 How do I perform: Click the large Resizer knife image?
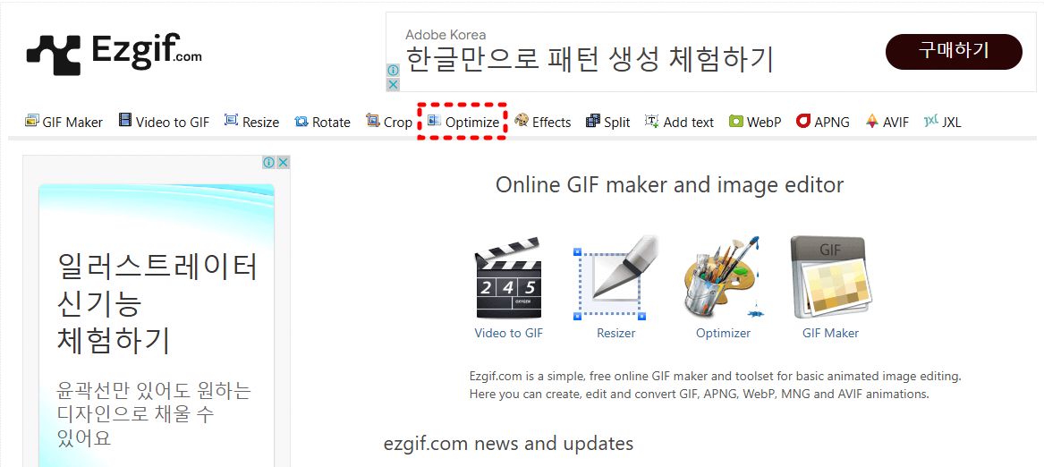[615, 278]
